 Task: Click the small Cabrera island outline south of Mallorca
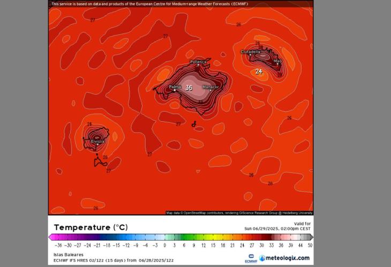click(x=194, y=124)
